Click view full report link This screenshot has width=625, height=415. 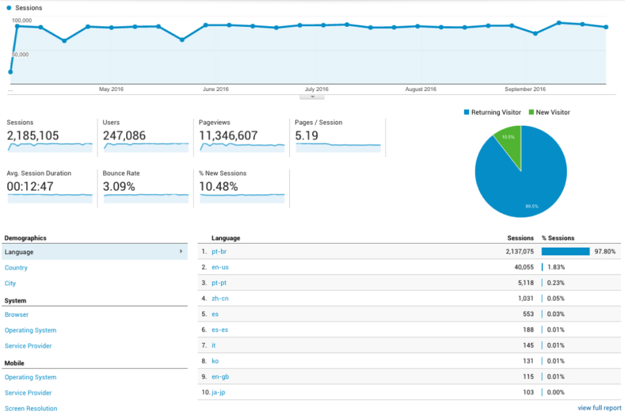[599, 408]
